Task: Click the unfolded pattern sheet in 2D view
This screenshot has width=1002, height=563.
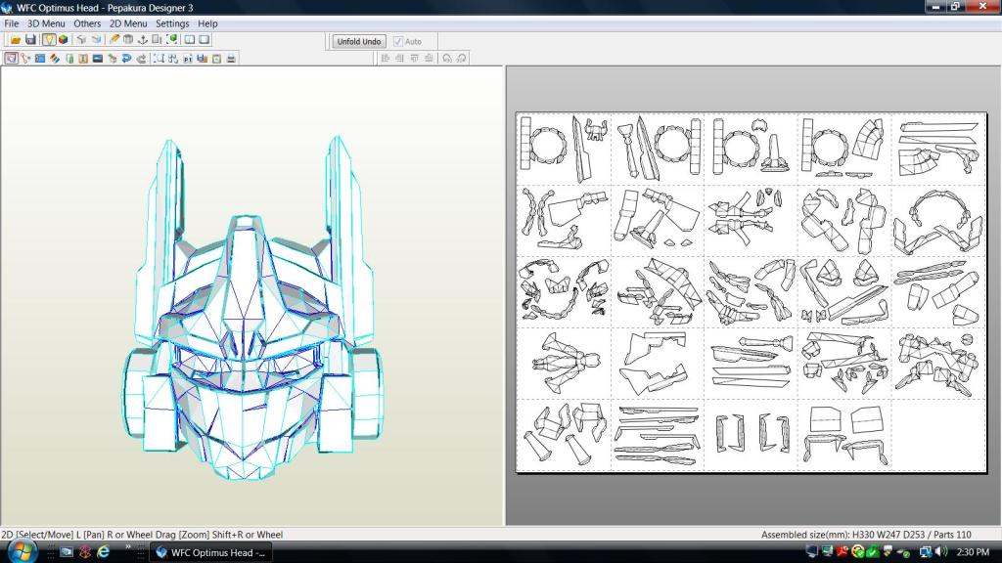Action: pyautogui.click(x=751, y=292)
